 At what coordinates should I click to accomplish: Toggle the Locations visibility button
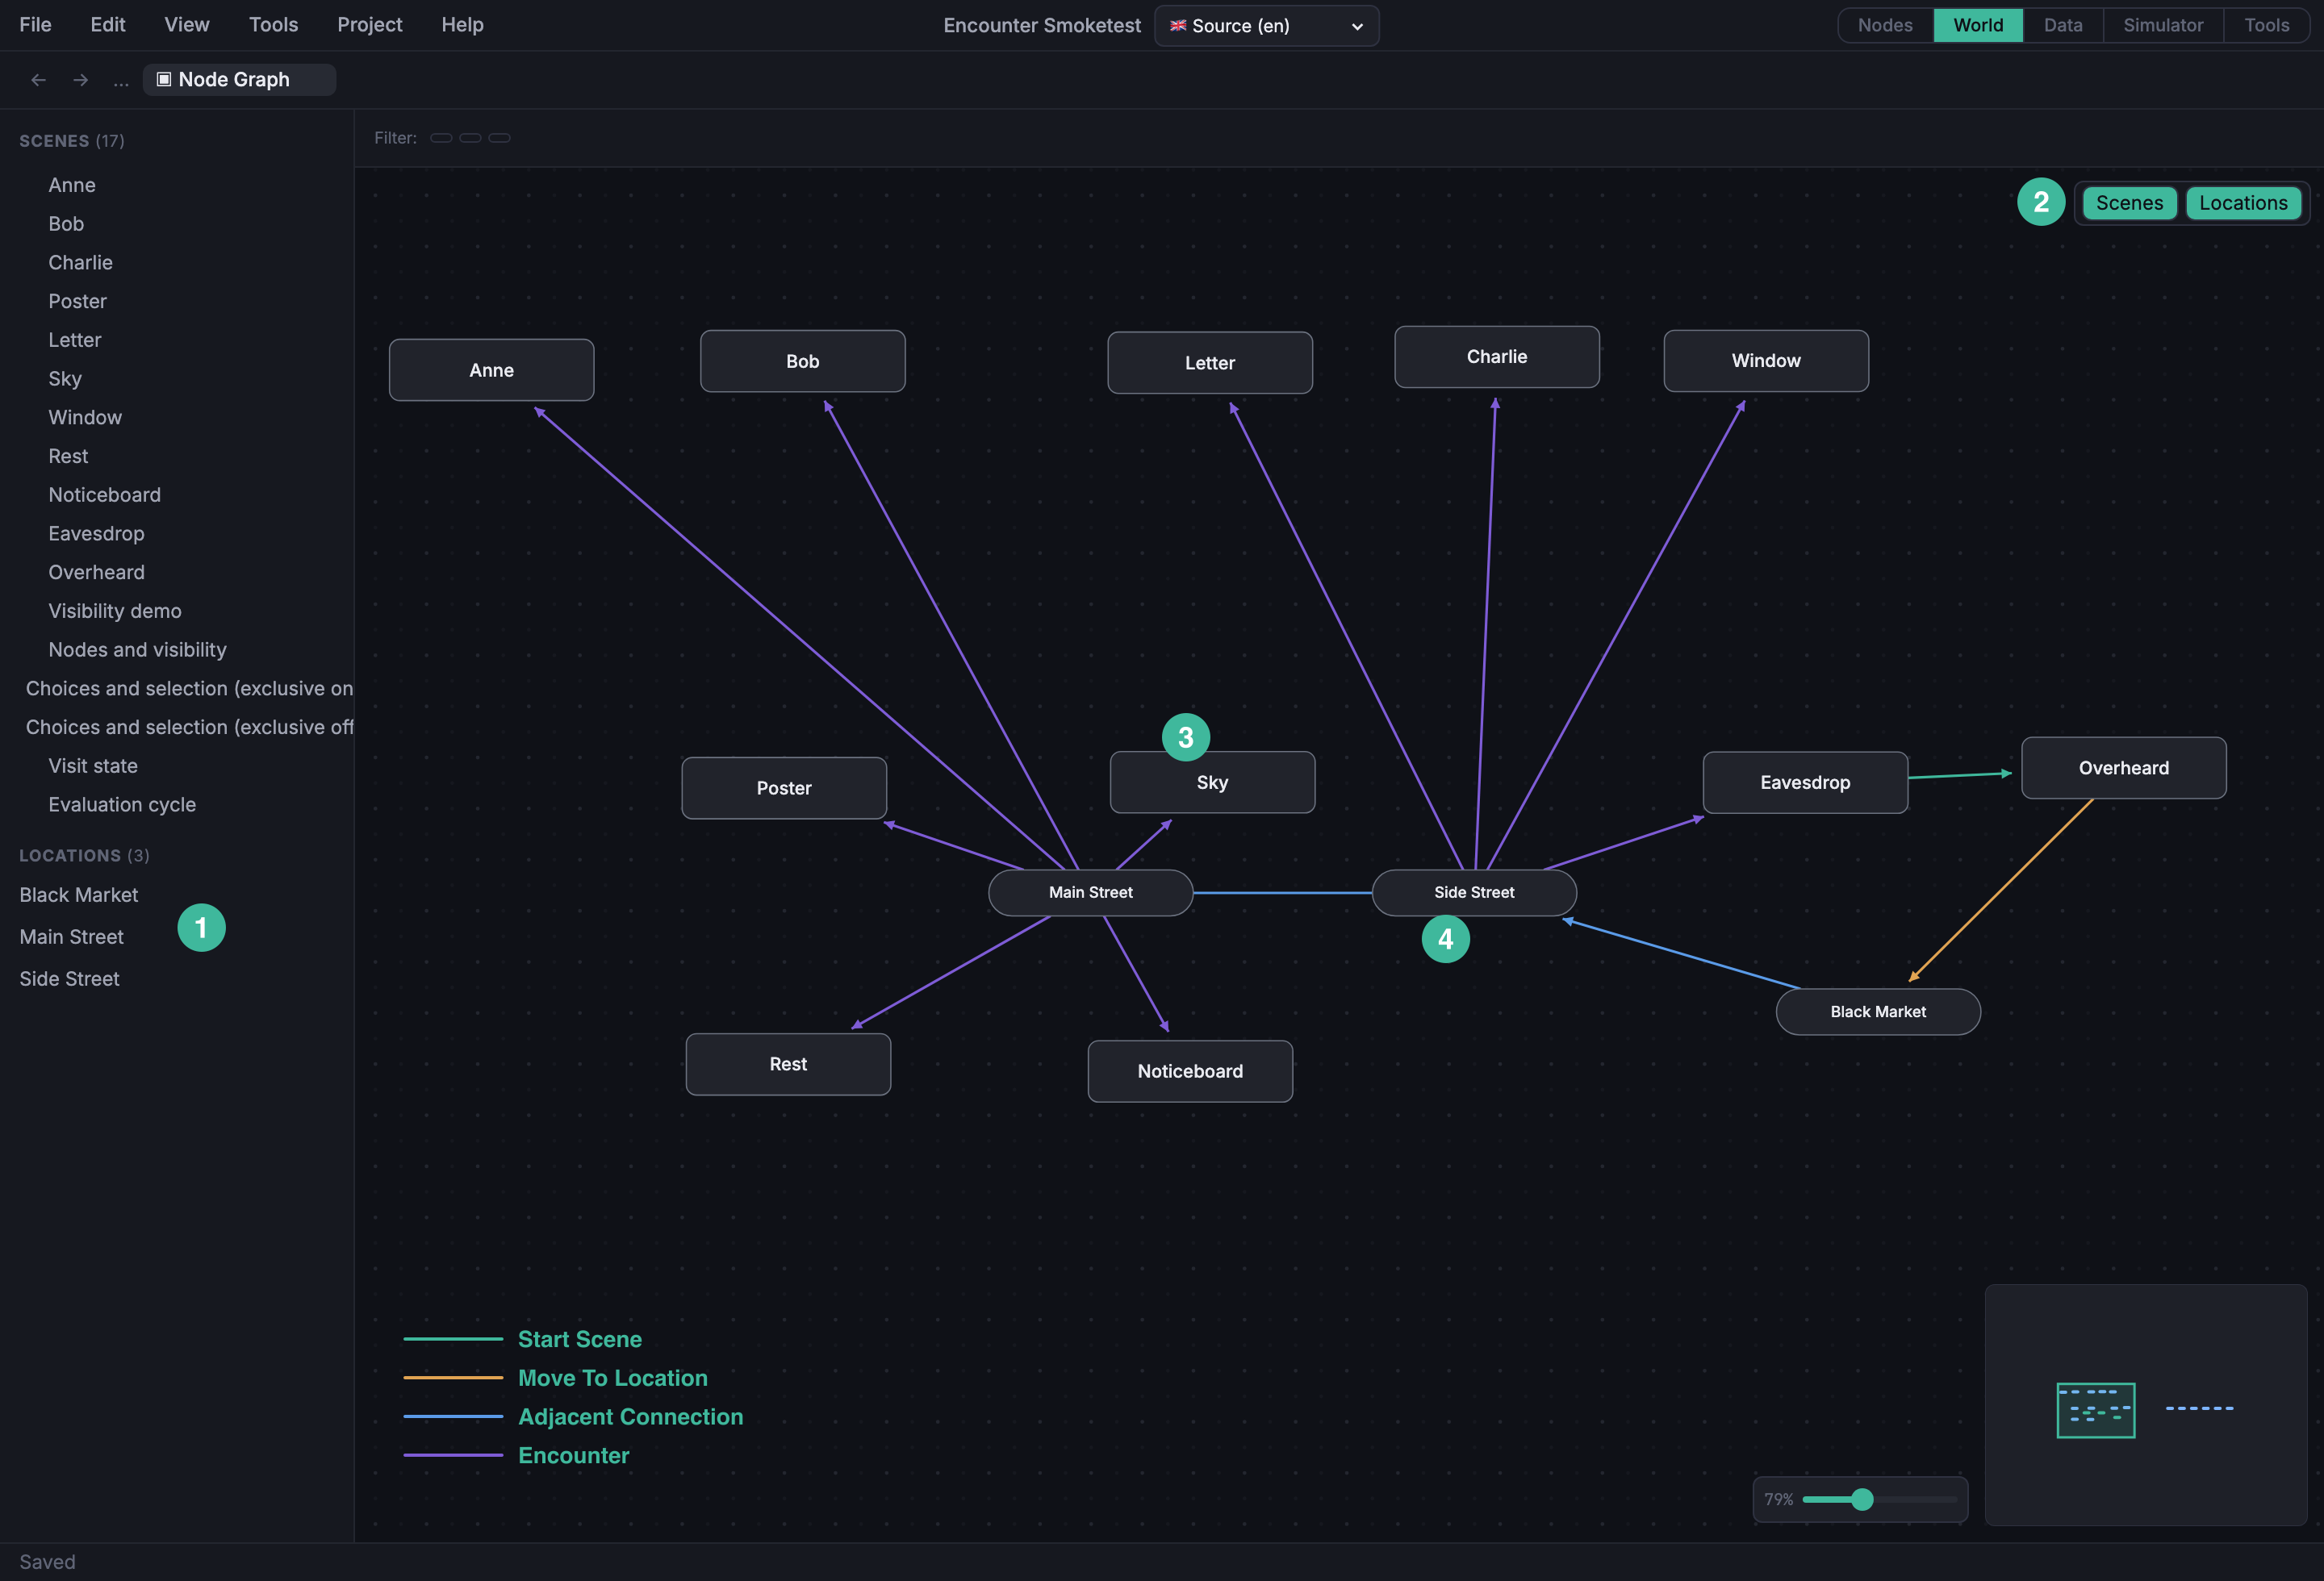pyautogui.click(x=2243, y=203)
